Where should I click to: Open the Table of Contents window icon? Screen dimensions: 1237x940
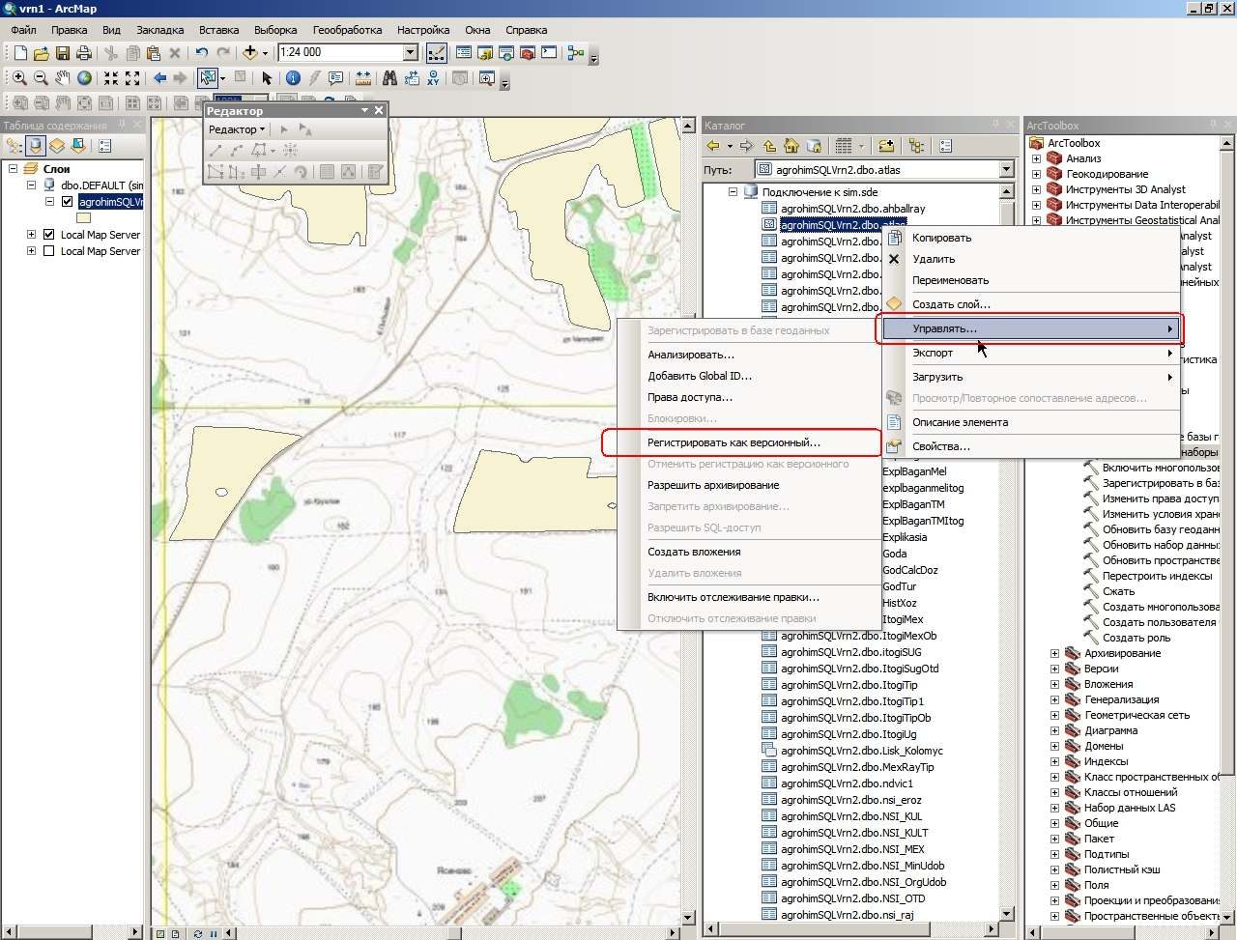pos(463,53)
